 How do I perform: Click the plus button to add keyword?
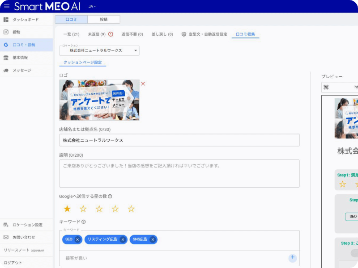(x=292, y=258)
